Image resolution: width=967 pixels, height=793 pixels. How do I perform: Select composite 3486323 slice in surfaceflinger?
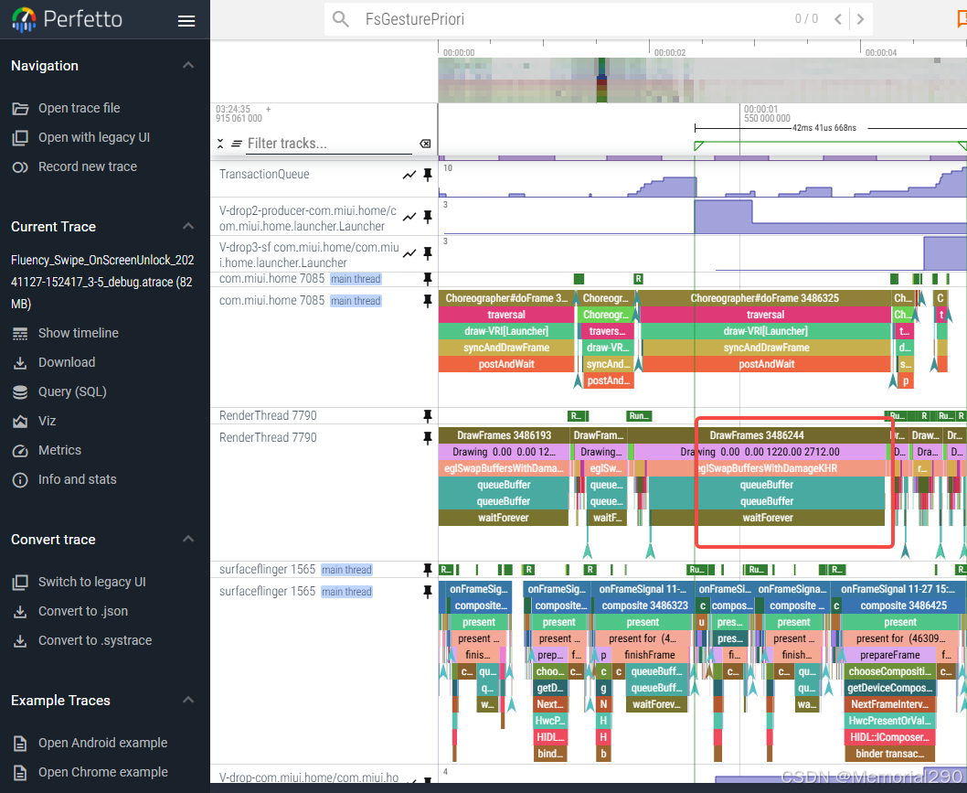644,605
